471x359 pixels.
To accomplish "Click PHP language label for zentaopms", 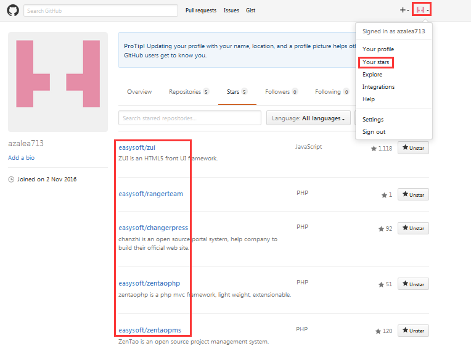I will pyautogui.click(x=302, y=329).
